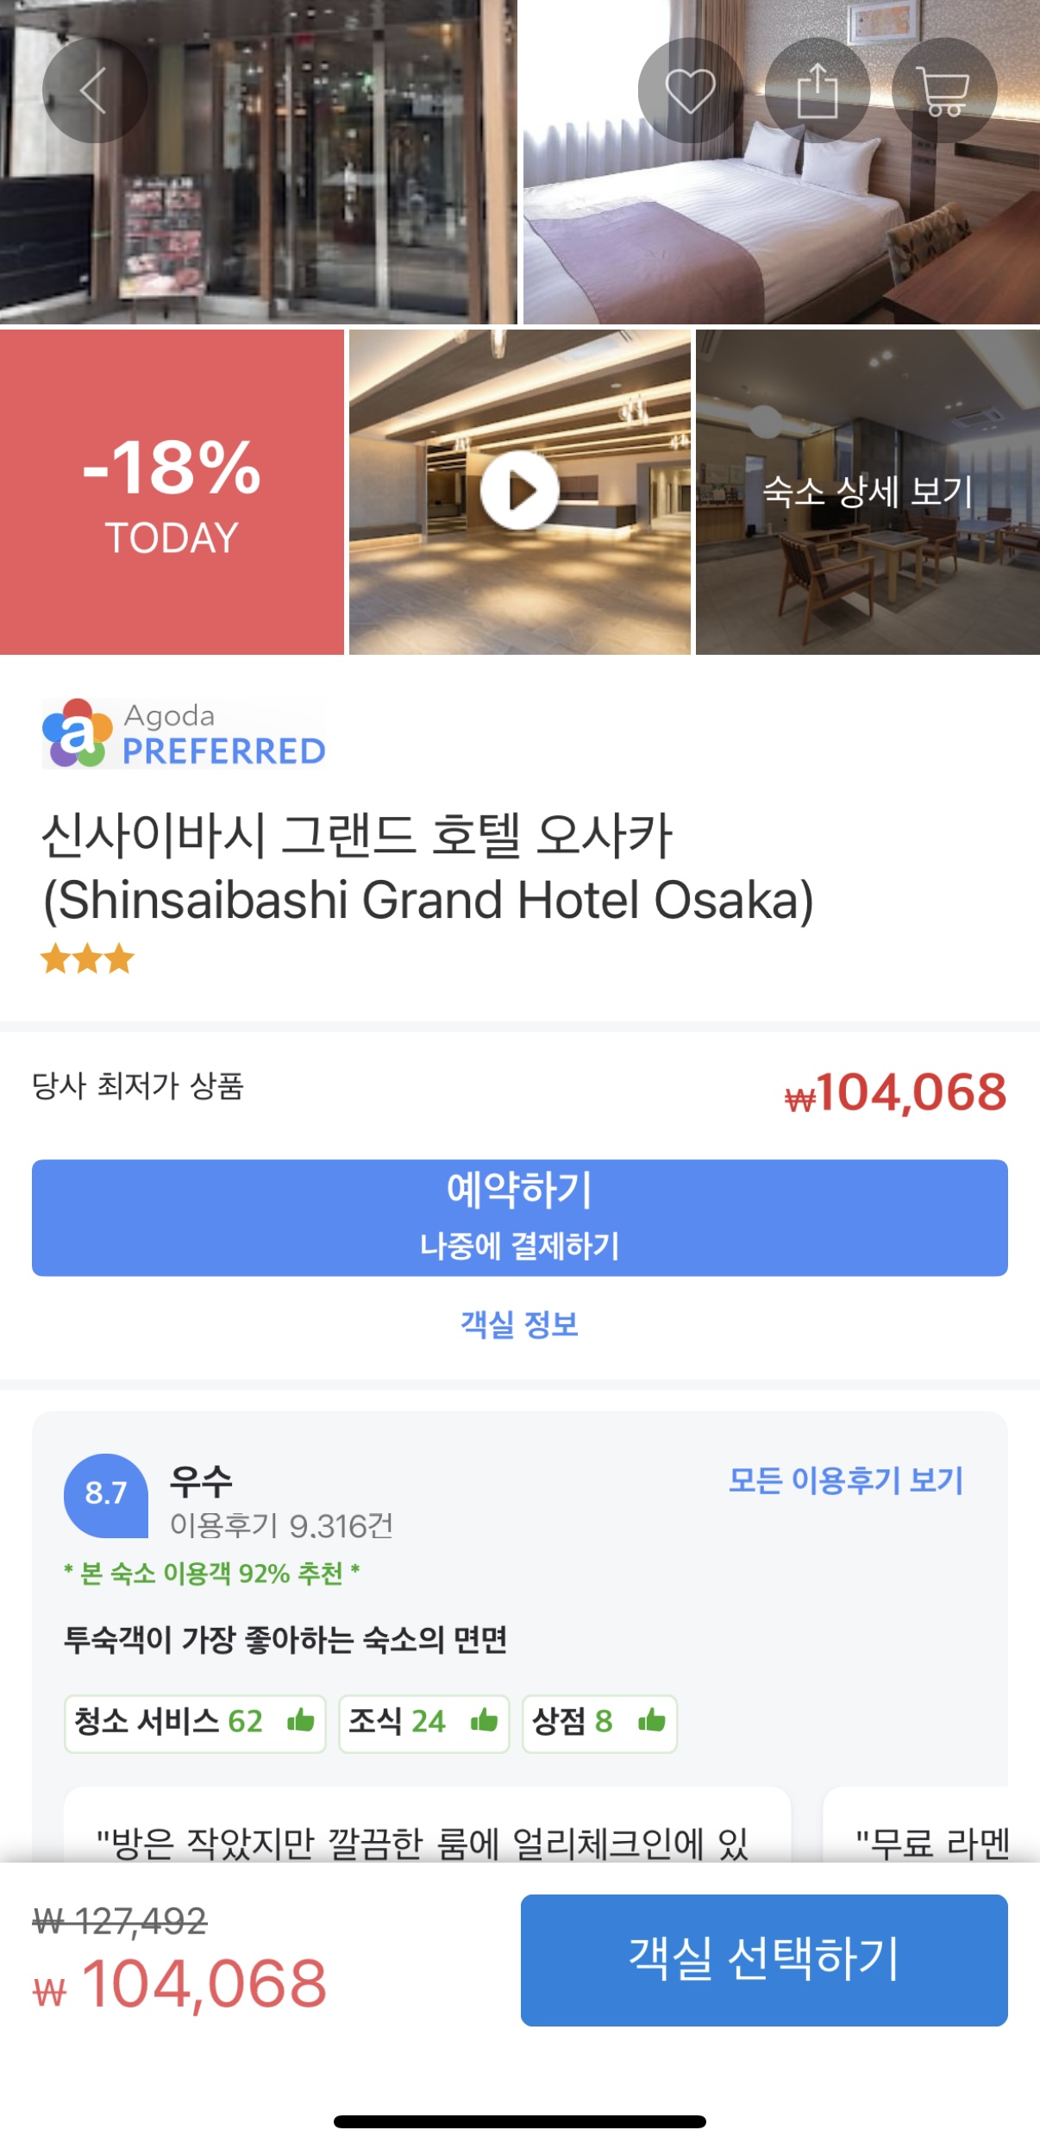Open 숙소 상세 보기 photo gallery
This screenshot has height=2149, width=1040.
868,492
